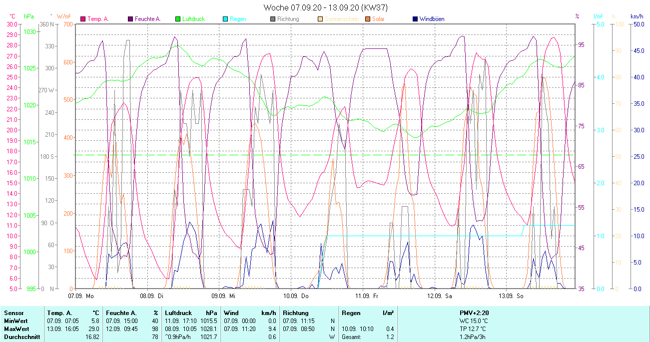Select the 'Regen' legend label

(x=238, y=19)
